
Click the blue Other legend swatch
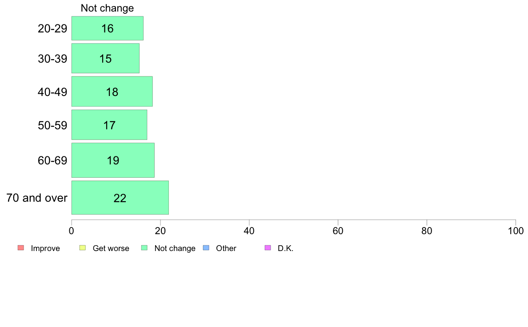(x=206, y=248)
